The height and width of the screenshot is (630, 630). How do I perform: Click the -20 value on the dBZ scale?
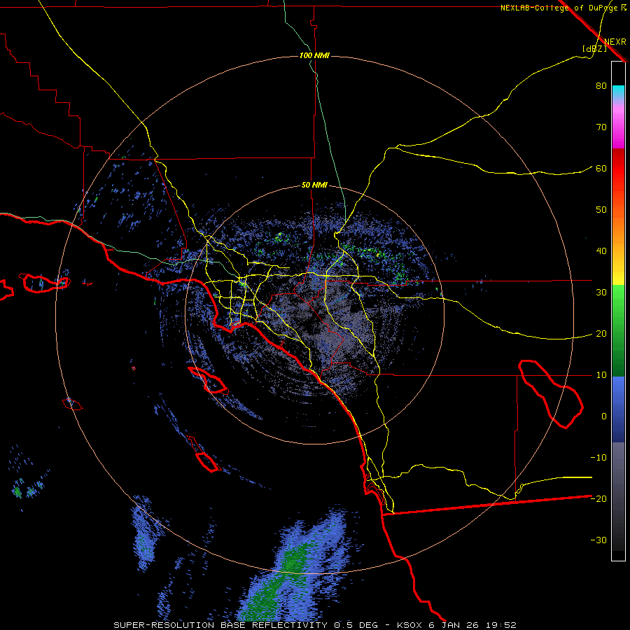598,498
